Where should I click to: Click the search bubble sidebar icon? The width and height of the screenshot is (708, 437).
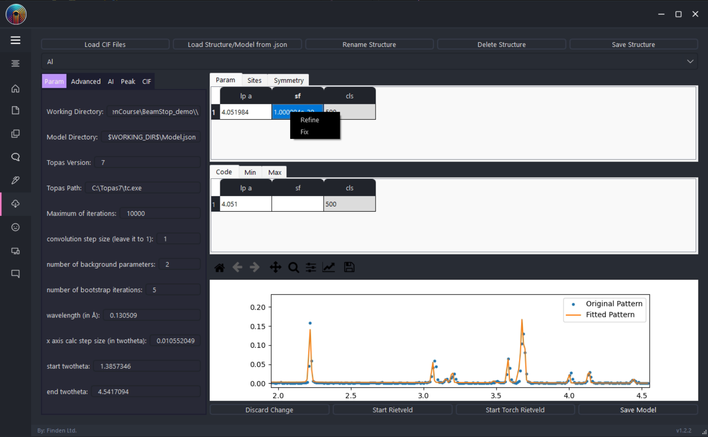(x=15, y=157)
